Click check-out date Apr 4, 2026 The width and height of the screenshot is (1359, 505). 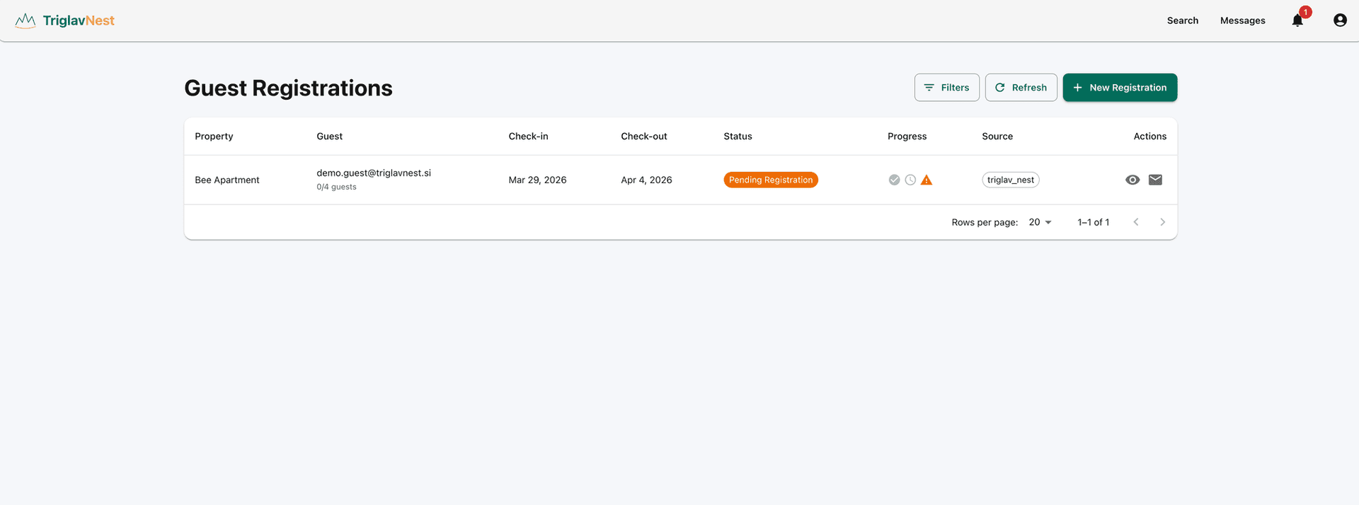[646, 180]
